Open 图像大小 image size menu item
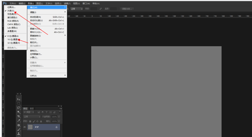Screen dimensions: 252x137 click(x=36, y=29)
